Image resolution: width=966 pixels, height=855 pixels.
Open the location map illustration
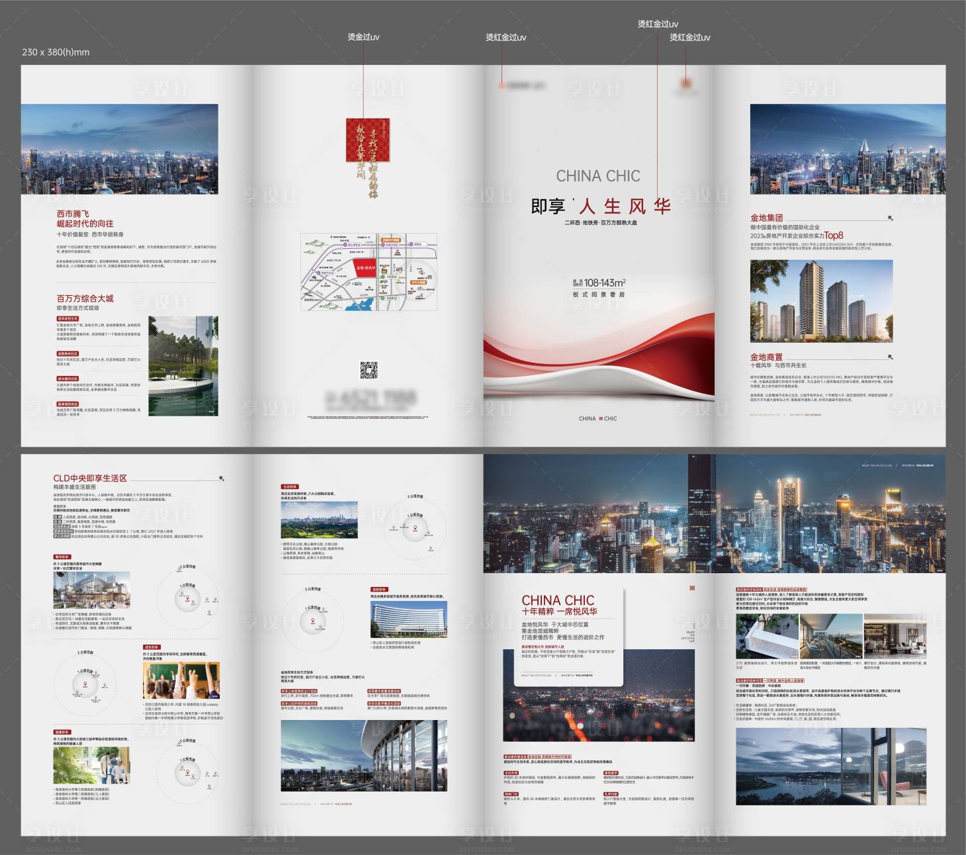pos(369,272)
